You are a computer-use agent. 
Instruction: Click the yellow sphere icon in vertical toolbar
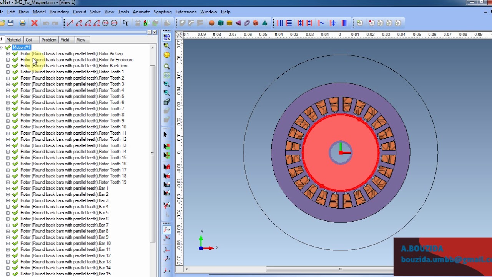166,55
